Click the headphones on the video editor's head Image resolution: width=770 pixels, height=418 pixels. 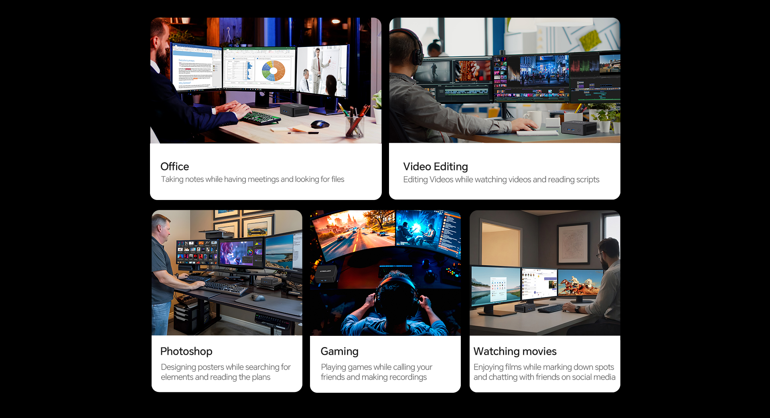coord(415,48)
